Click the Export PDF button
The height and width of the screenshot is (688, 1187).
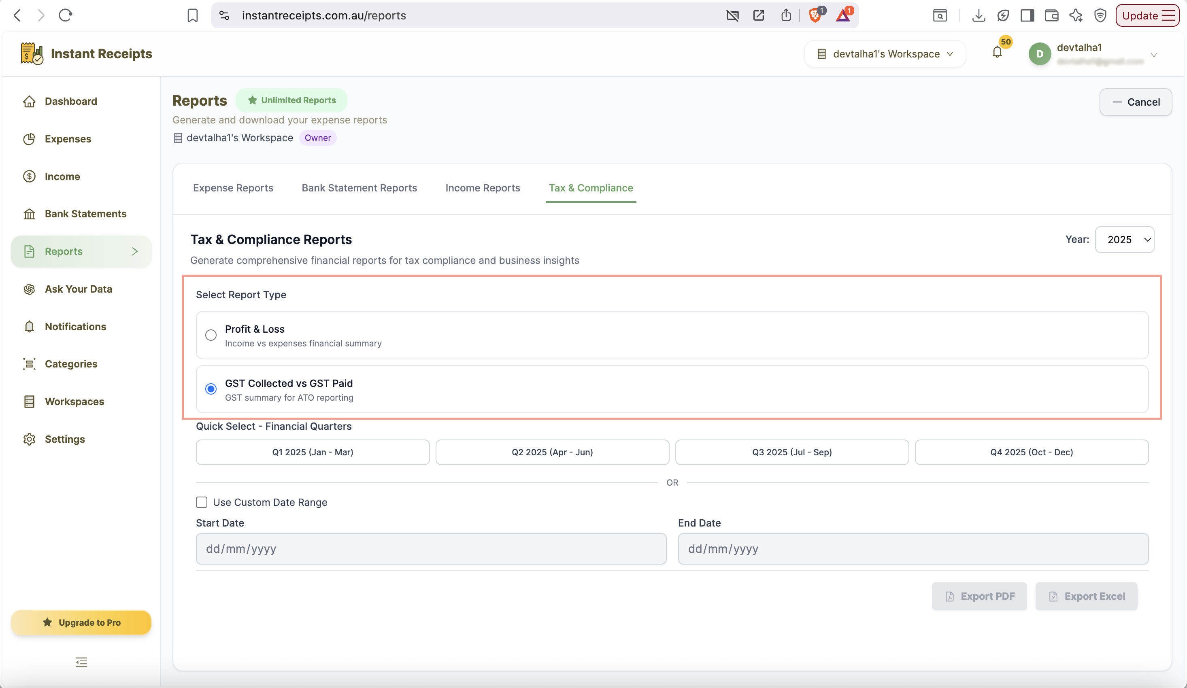pos(979,596)
